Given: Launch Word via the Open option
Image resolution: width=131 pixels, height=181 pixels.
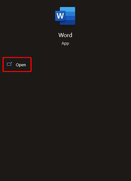Looking at the screenshot, I should point(17,65).
